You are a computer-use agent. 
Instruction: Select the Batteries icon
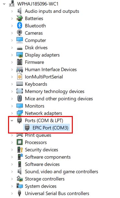tap(19, 18)
